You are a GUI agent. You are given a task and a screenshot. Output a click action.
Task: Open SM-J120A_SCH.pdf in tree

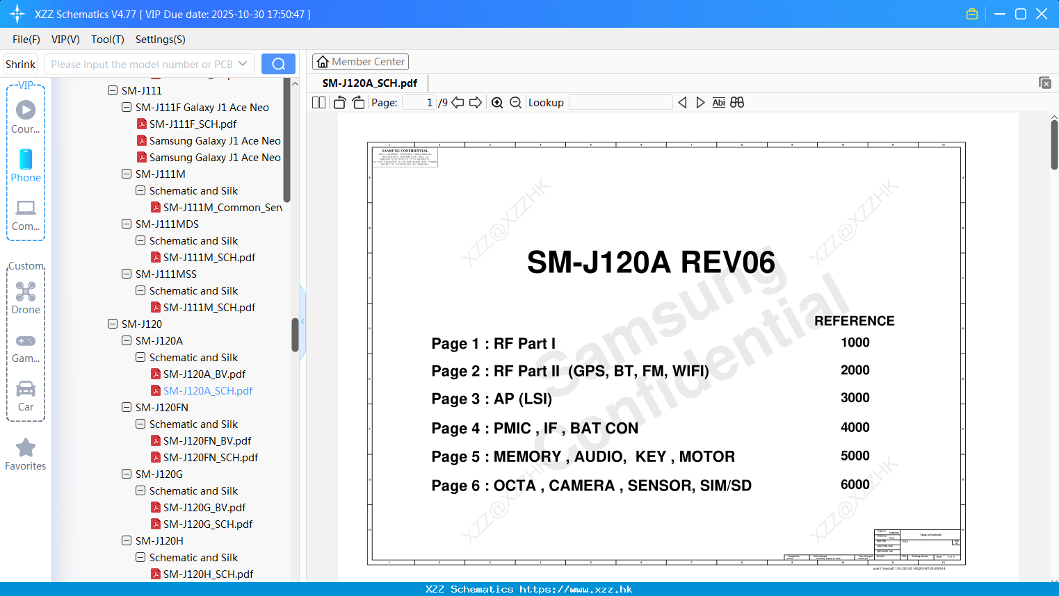click(x=208, y=390)
